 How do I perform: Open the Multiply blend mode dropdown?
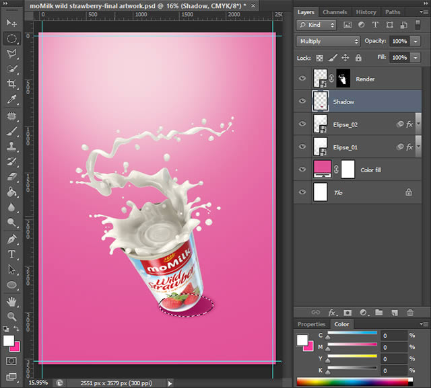point(328,42)
